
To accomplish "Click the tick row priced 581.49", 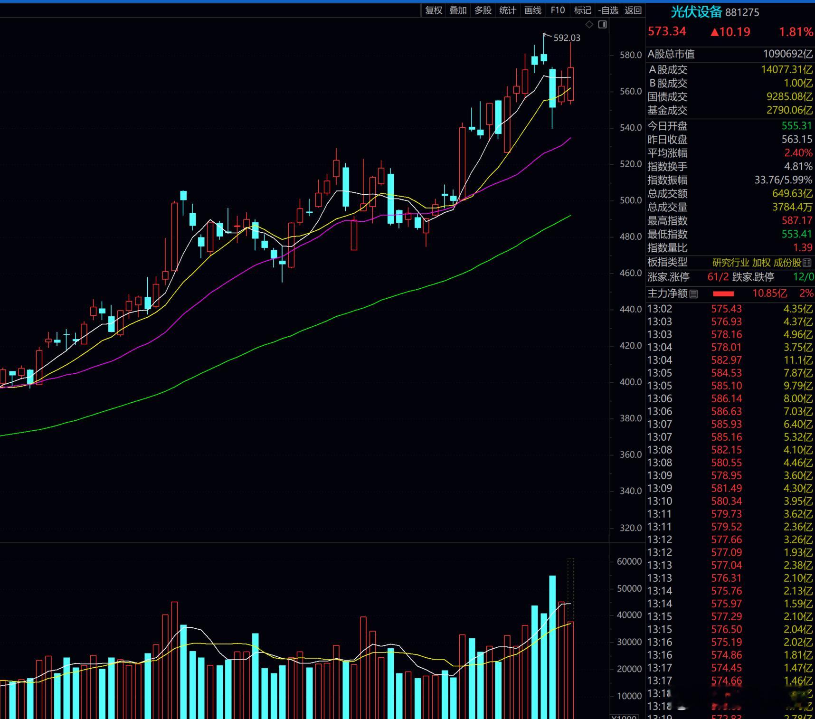I will (730, 488).
